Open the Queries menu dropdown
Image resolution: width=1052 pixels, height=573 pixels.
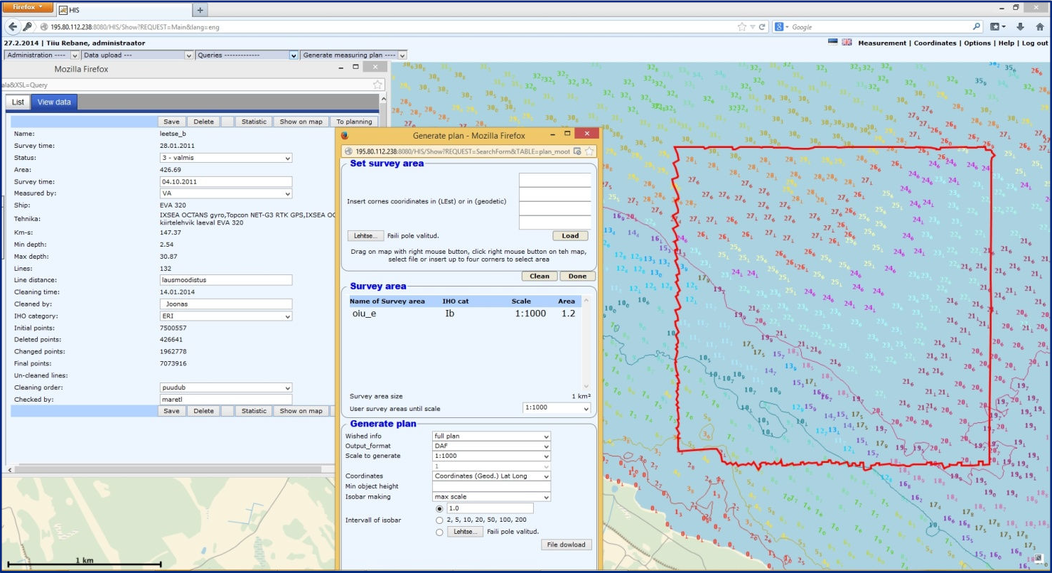247,55
